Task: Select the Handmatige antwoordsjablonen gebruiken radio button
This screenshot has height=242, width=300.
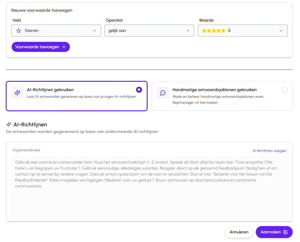Action: 284,90
